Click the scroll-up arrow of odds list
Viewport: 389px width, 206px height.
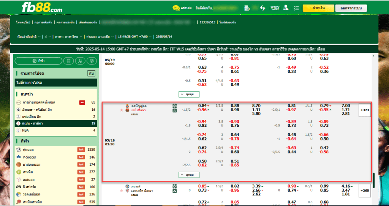click(x=374, y=56)
